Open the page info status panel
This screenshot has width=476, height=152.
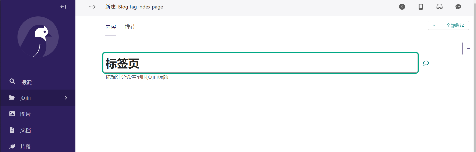coord(402,7)
